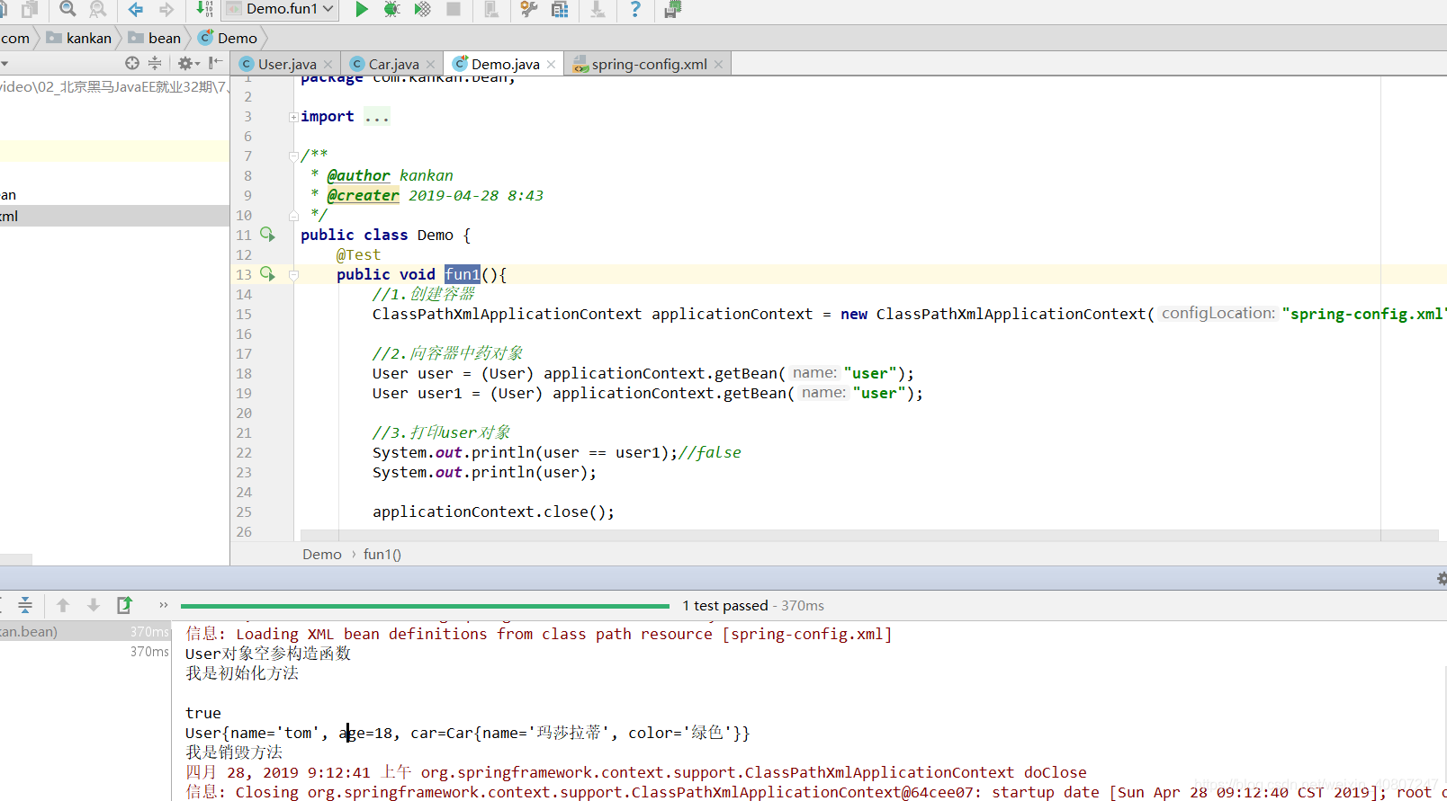Viewport: 1447px width, 801px height.
Task: Click the Replace search icon
Action: [x=98, y=9]
